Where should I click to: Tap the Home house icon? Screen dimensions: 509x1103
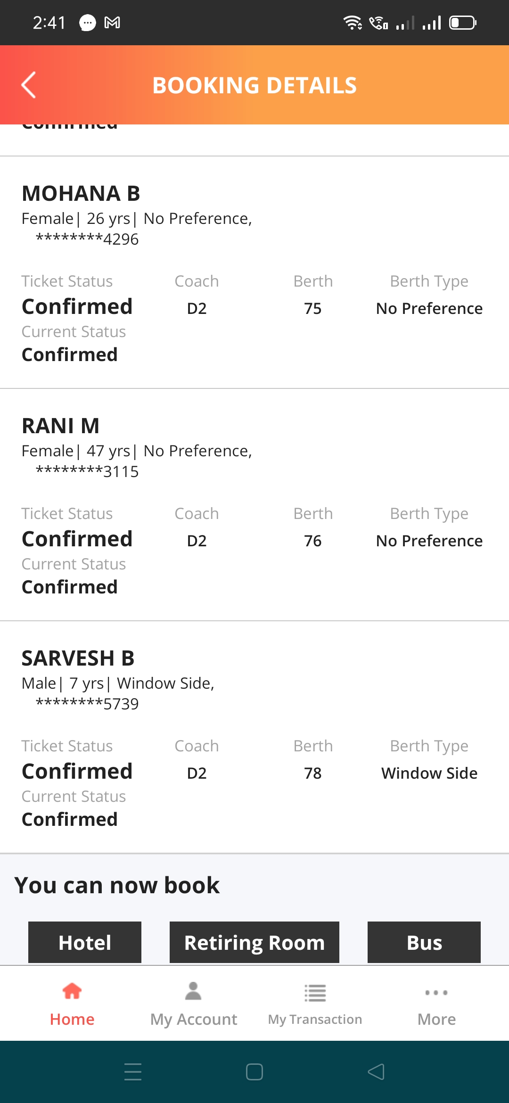coord(72,991)
